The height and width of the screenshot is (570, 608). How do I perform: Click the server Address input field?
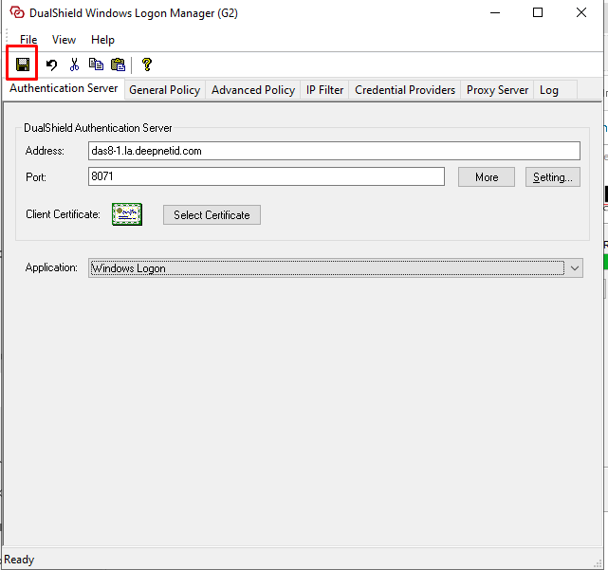coord(332,151)
